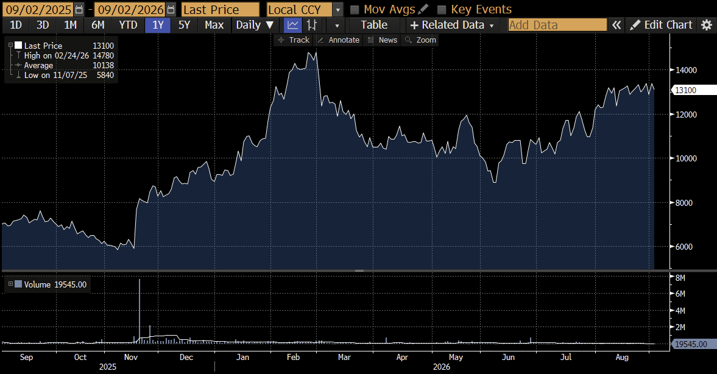Open the Table view button
This screenshot has height=374, width=717.
tap(374, 25)
